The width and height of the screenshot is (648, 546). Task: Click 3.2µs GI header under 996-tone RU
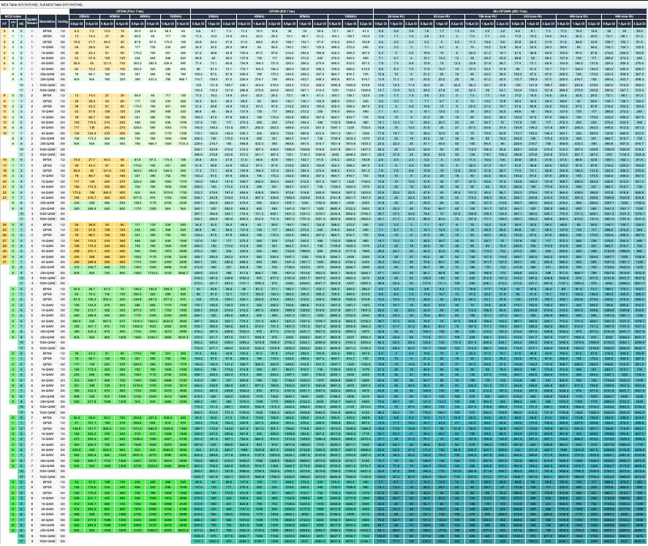(x=640, y=23)
